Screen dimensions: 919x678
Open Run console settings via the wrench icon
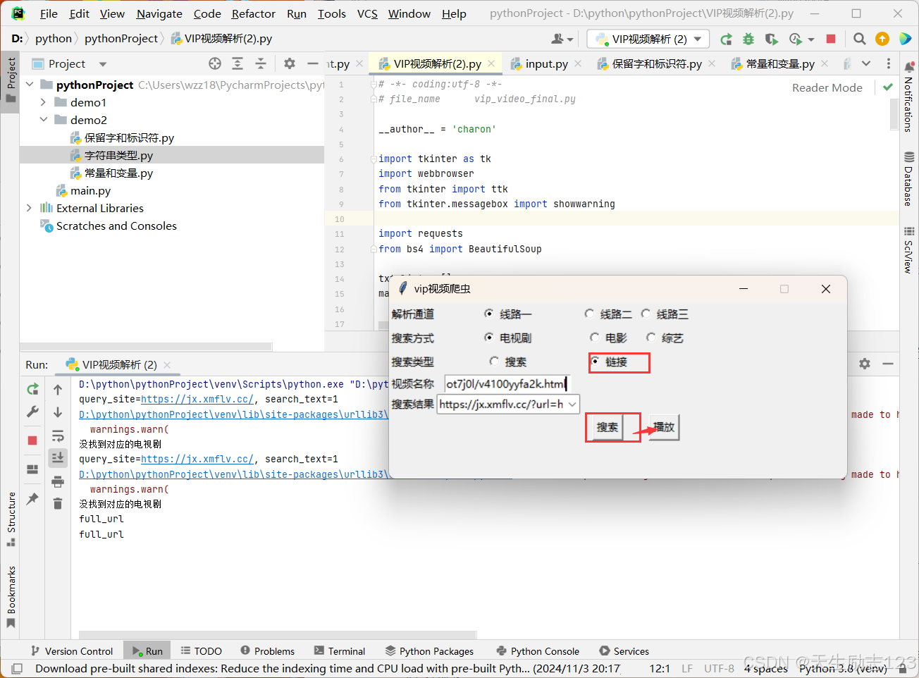point(32,411)
